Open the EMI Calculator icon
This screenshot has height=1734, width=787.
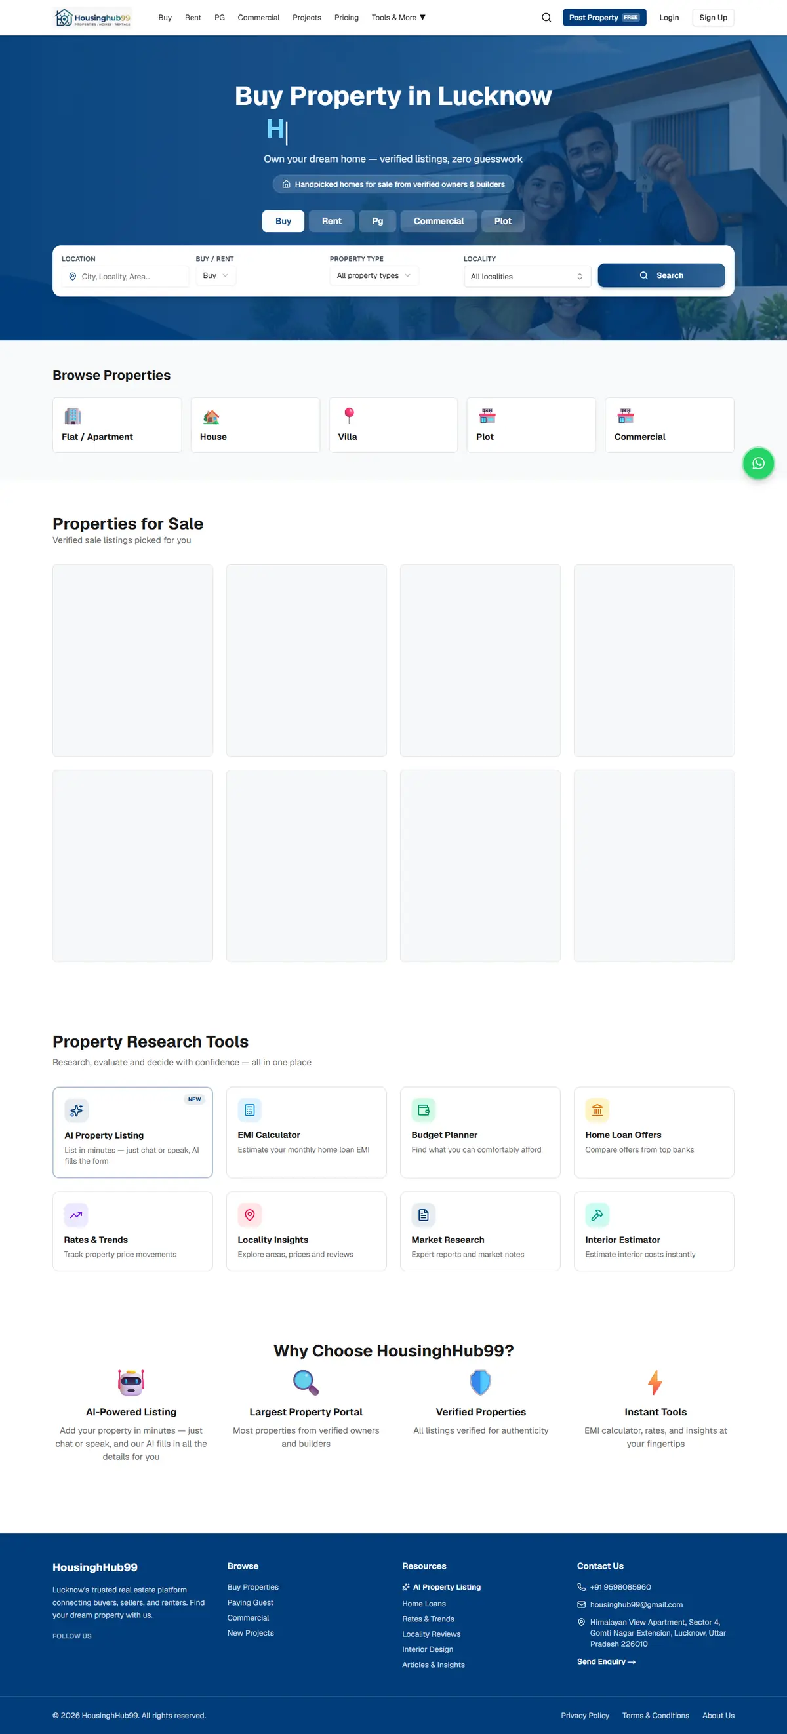(x=250, y=1110)
